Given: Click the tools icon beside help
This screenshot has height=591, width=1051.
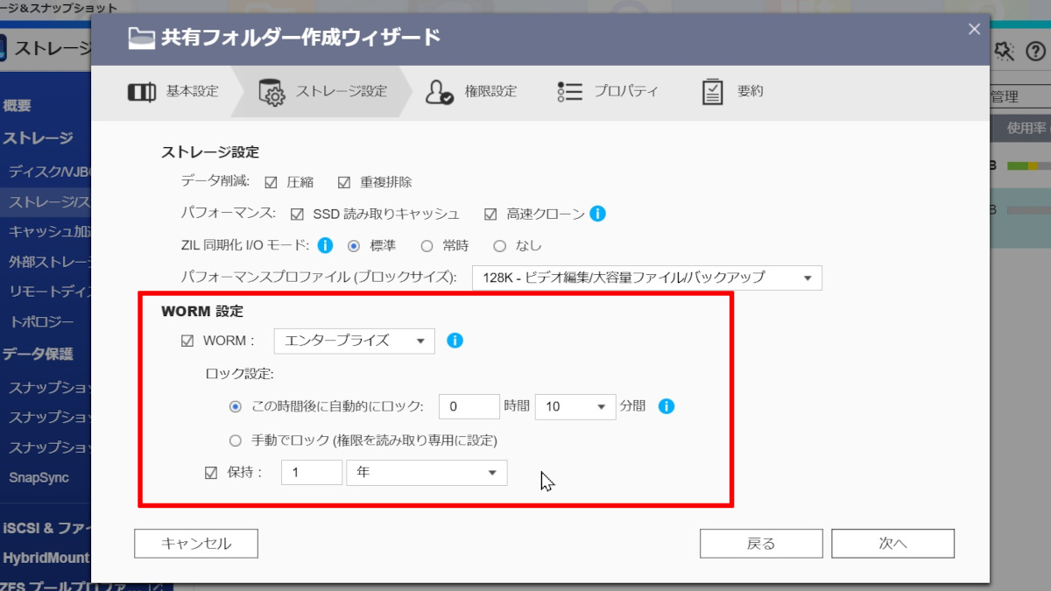Looking at the screenshot, I should (x=1005, y=53).
